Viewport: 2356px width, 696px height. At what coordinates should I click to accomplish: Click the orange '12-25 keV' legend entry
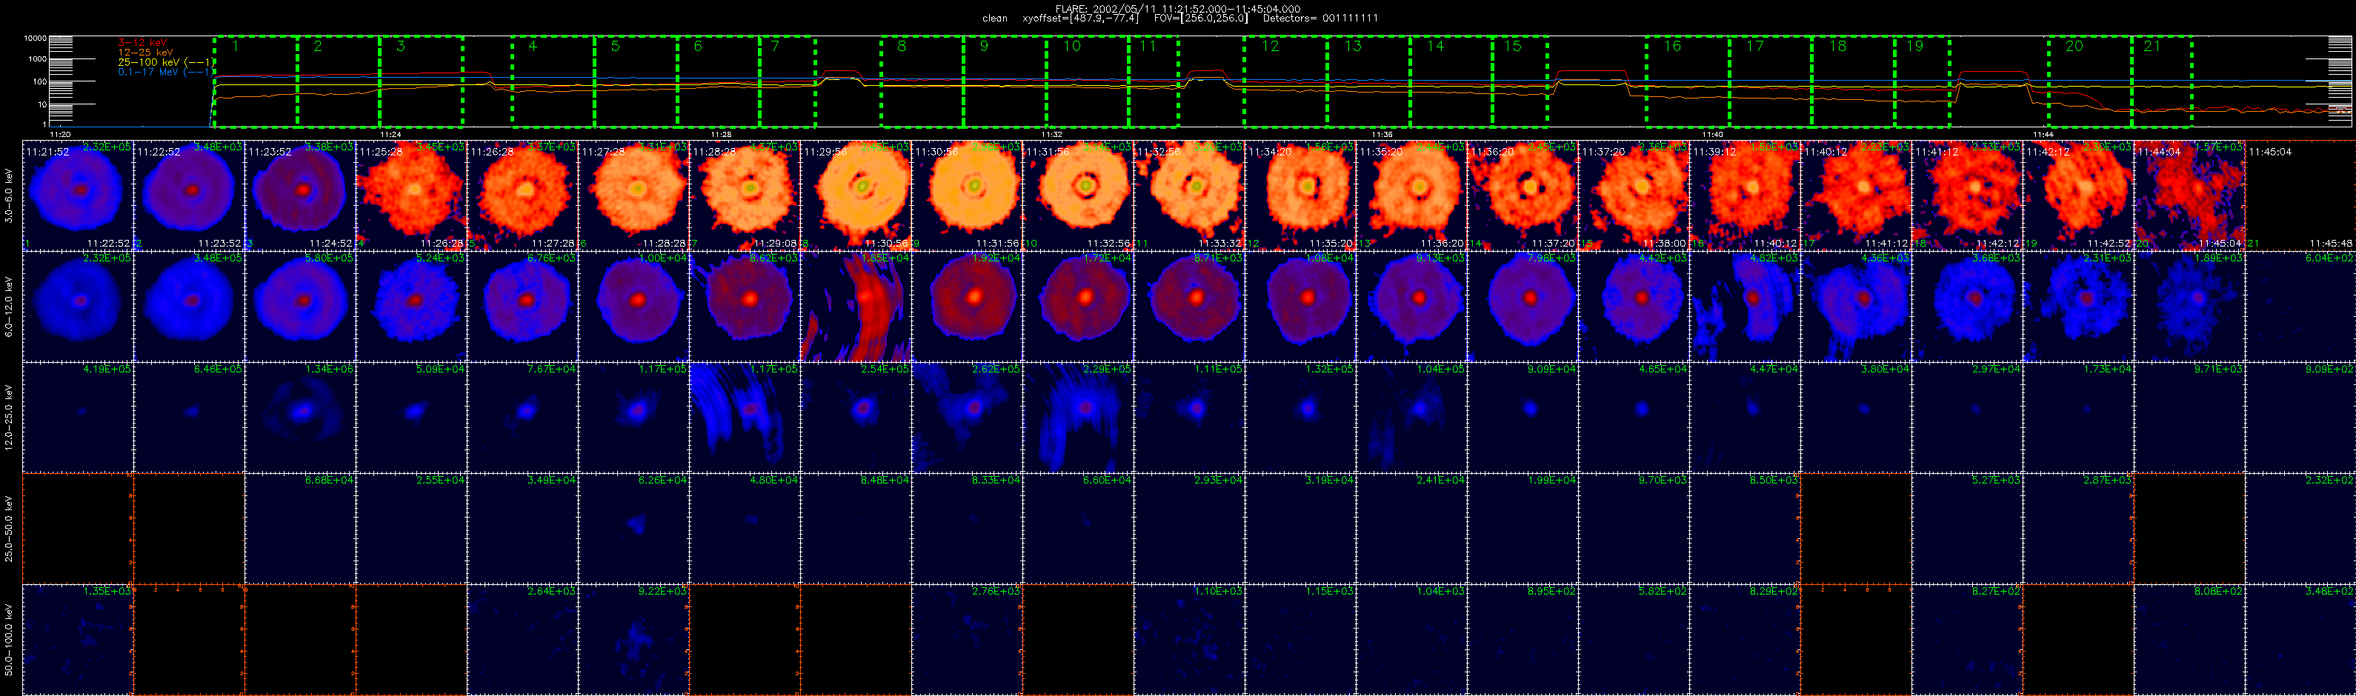pyautogui.click(x=145, y=53)
